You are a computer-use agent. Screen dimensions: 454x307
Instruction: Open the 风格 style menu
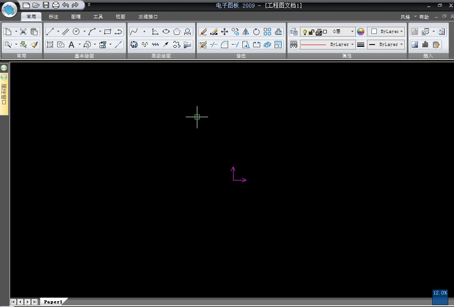click(x=405, y=17)
